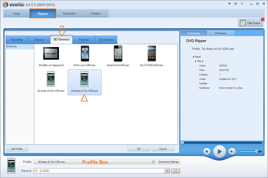Open the 3D Device profiles tab
Screen dimensions: 268x178
61,39
